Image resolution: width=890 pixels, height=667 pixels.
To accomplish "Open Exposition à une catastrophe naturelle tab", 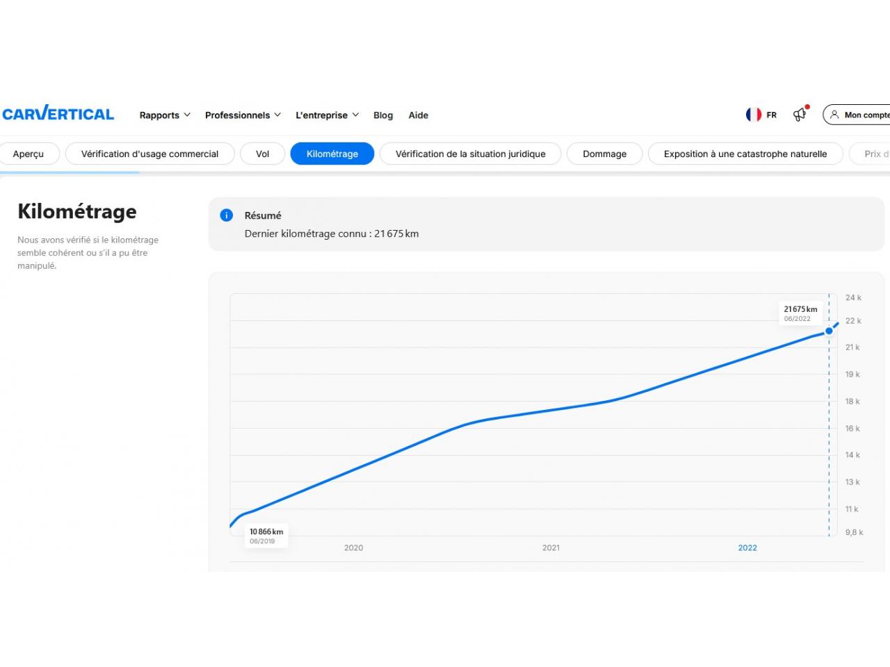I will click(x=745, y=154).
